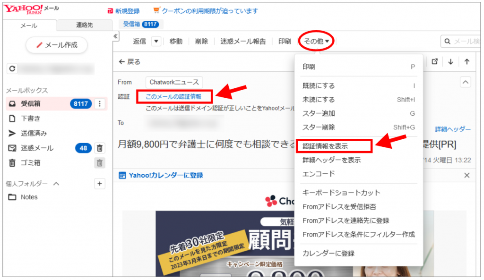Choose 未読にする menu item
The width and height of the screenshot is (484, 280).
click(359, 100)
